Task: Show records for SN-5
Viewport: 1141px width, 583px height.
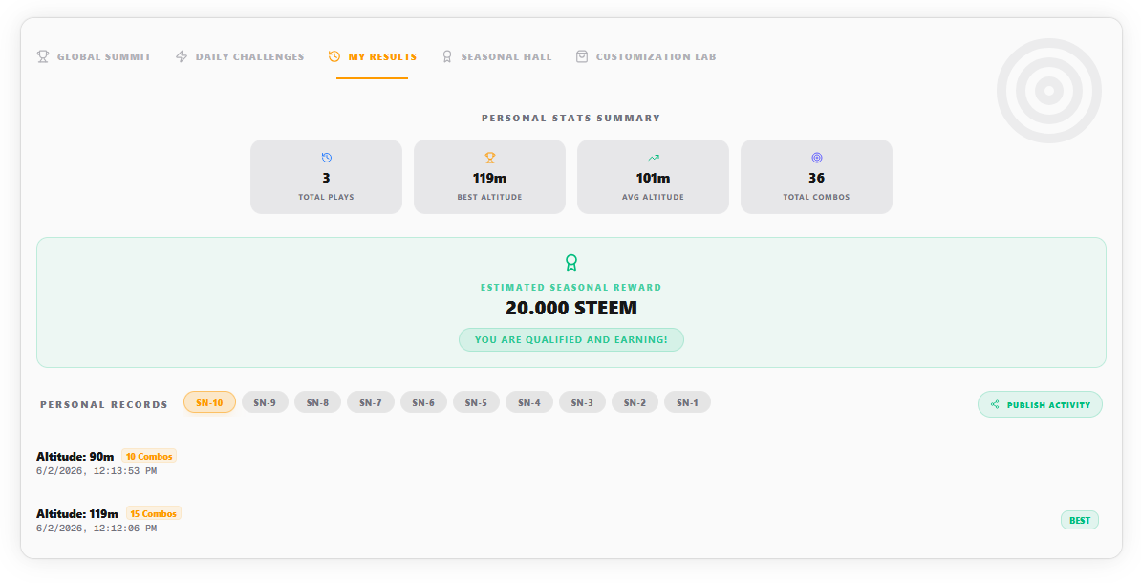Action: tap(476, 402)
